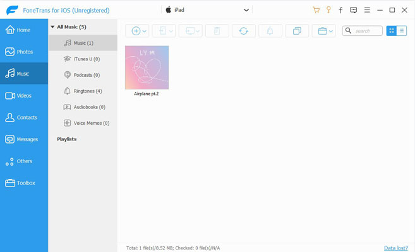Expand the export to PC dropdown arrow

(x=198, y=31)
